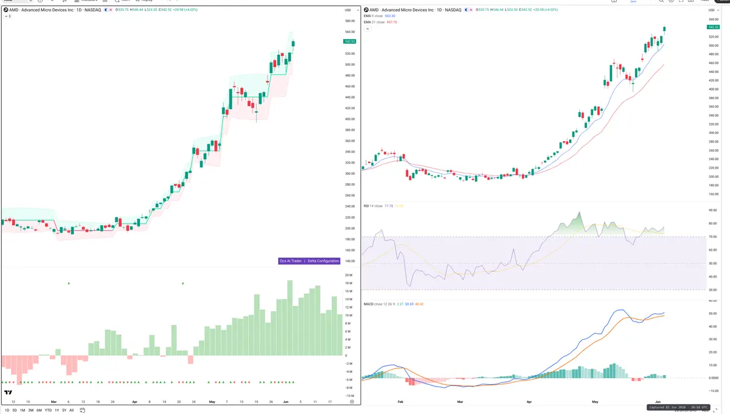Screen dimensions: 730x414
Task: Click the 542.52 price label on right chart
Action: pos(714,27)
